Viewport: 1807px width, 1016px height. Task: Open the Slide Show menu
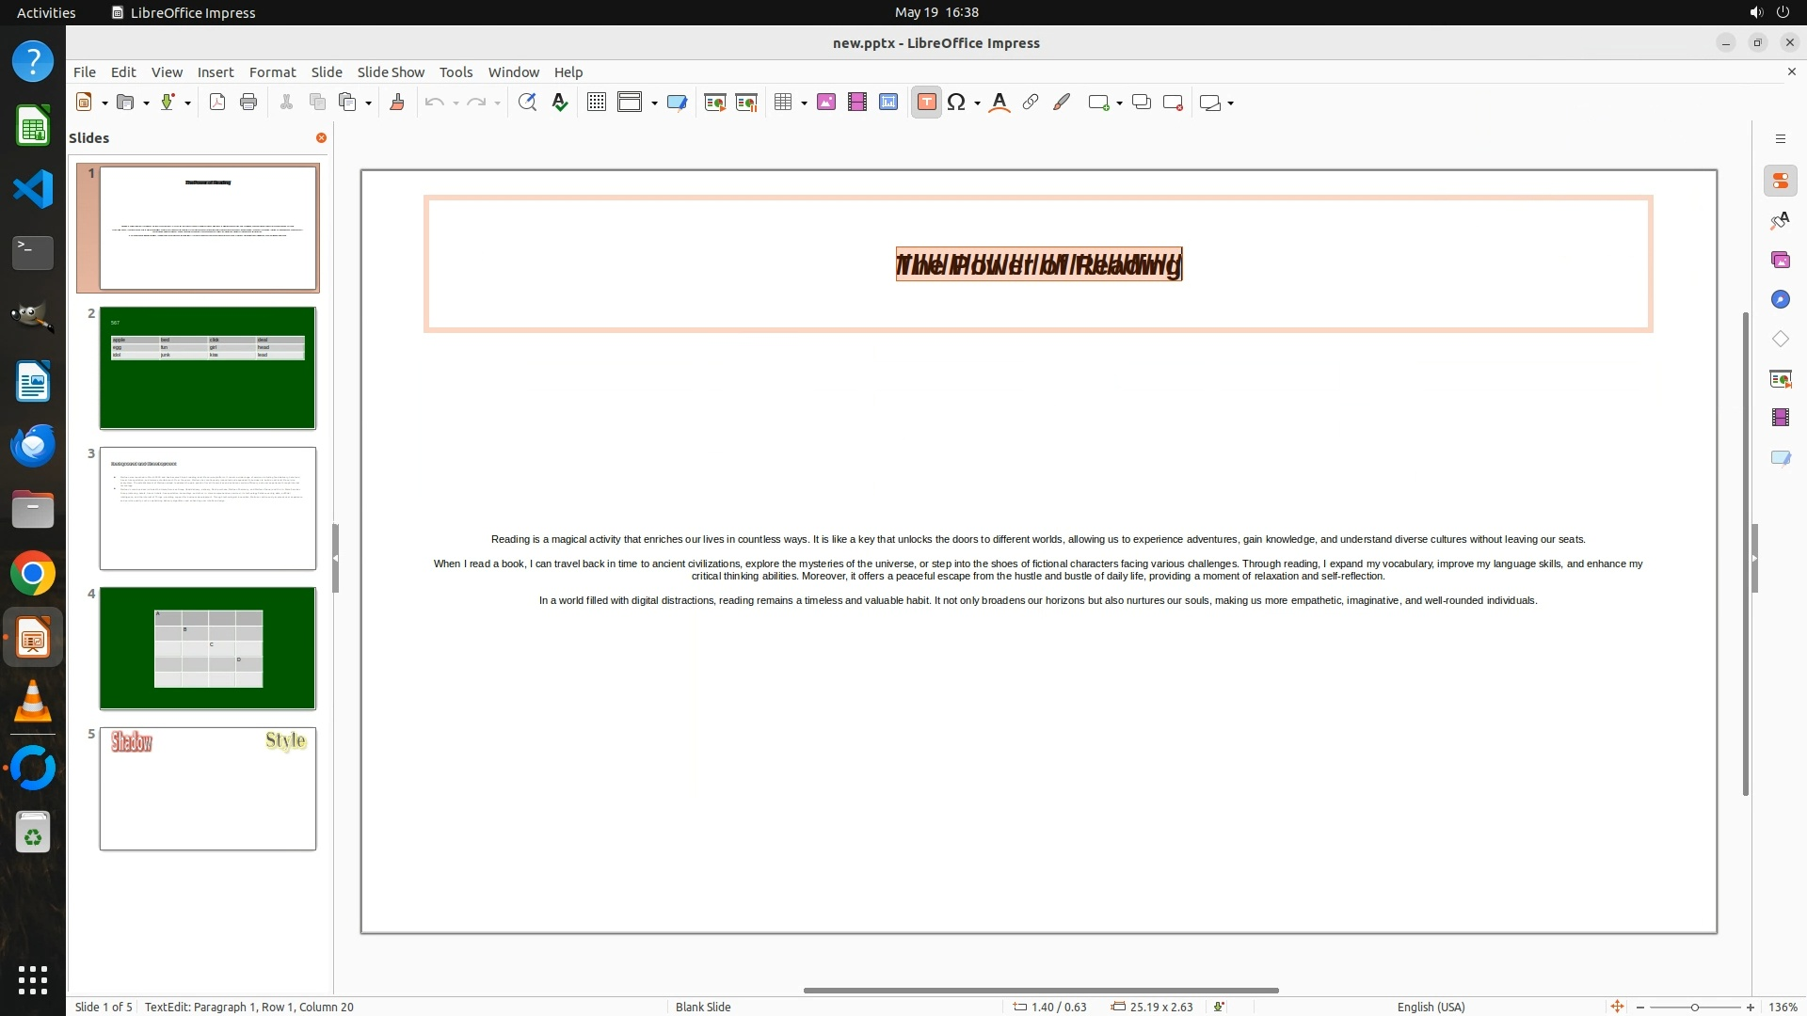(390, 71)
